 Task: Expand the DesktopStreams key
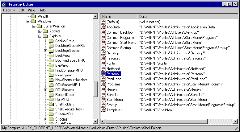click(x=45, y=51)
